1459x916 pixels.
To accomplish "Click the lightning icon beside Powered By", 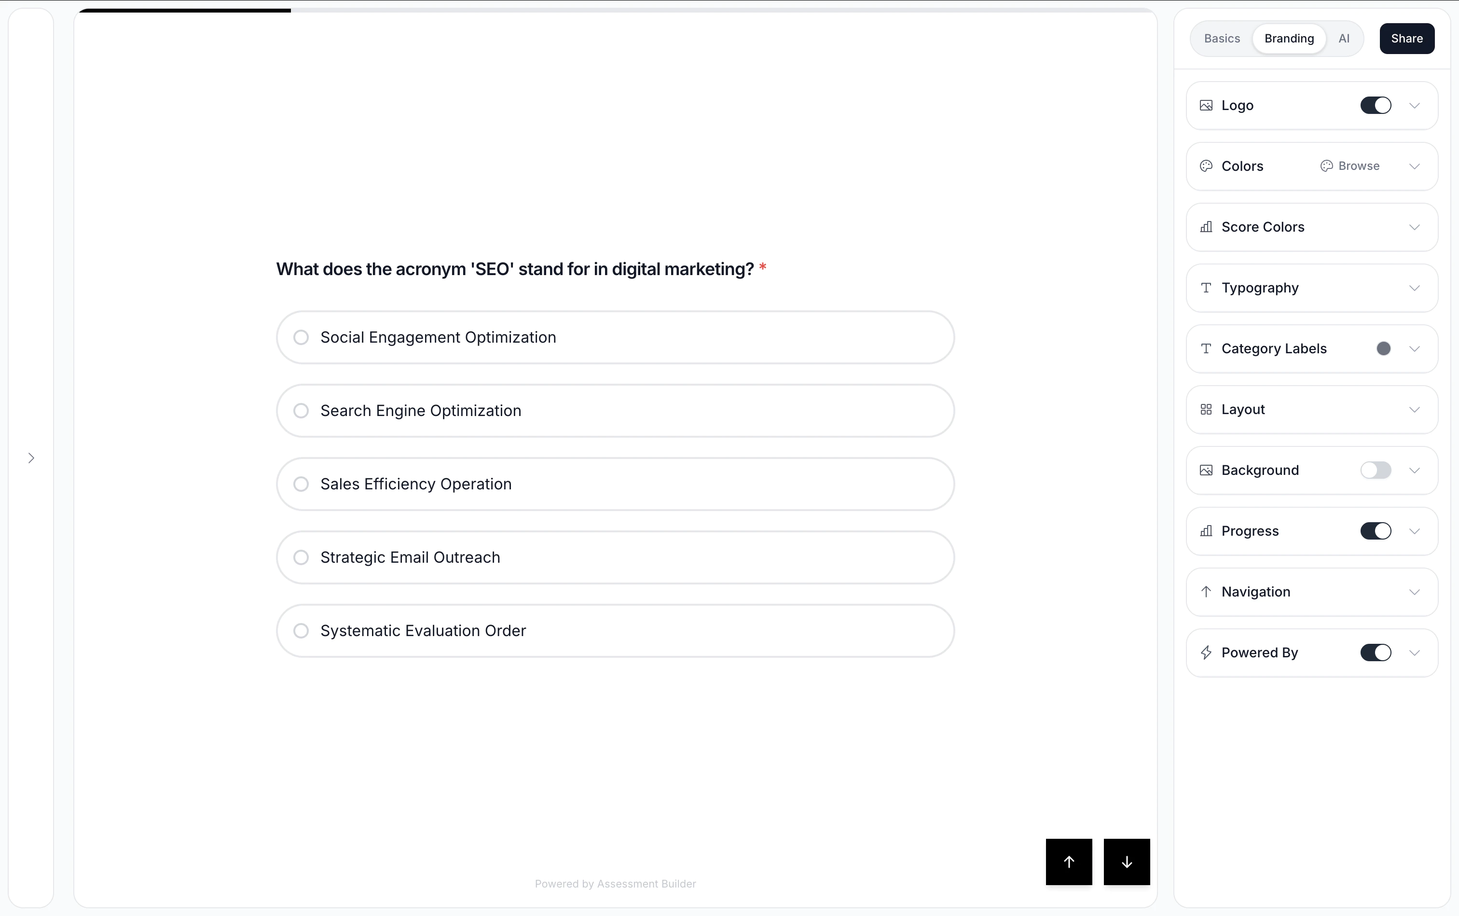I will pos(1206,652).
